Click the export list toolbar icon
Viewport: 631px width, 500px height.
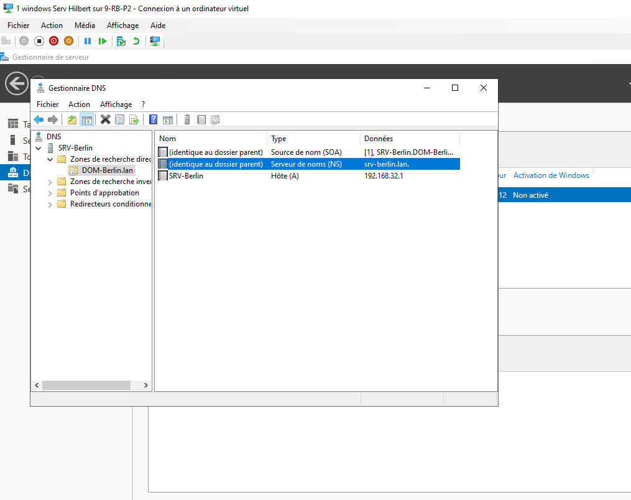(134, 119)
